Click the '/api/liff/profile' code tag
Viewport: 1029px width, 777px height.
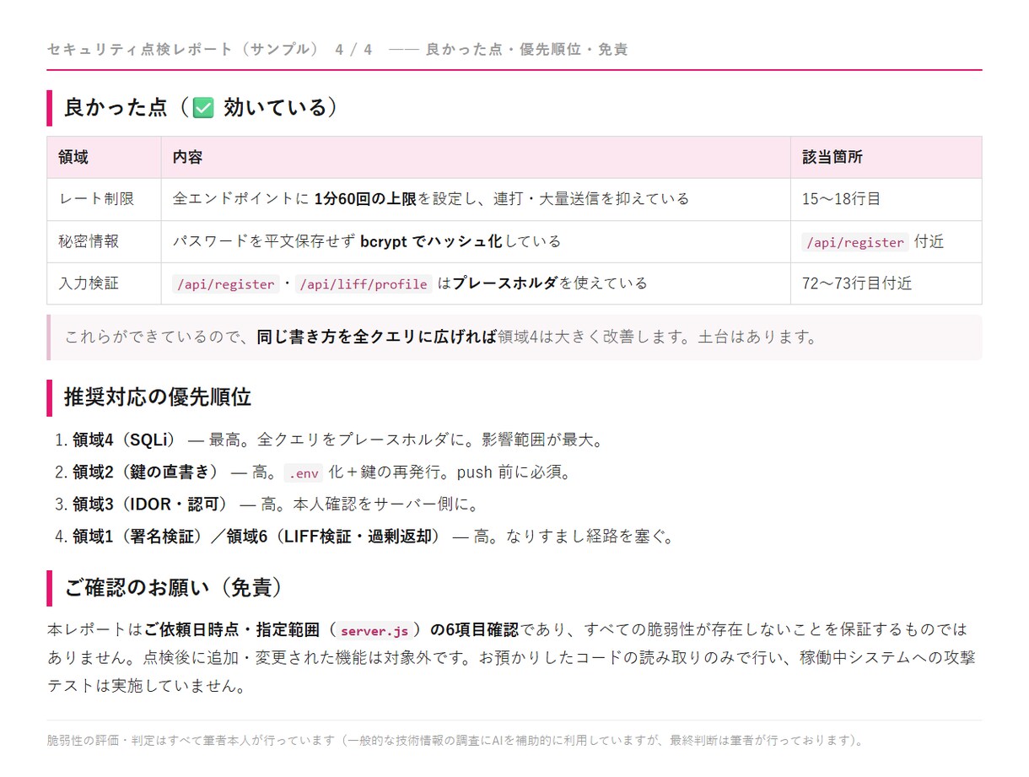[x=364, y=284]
